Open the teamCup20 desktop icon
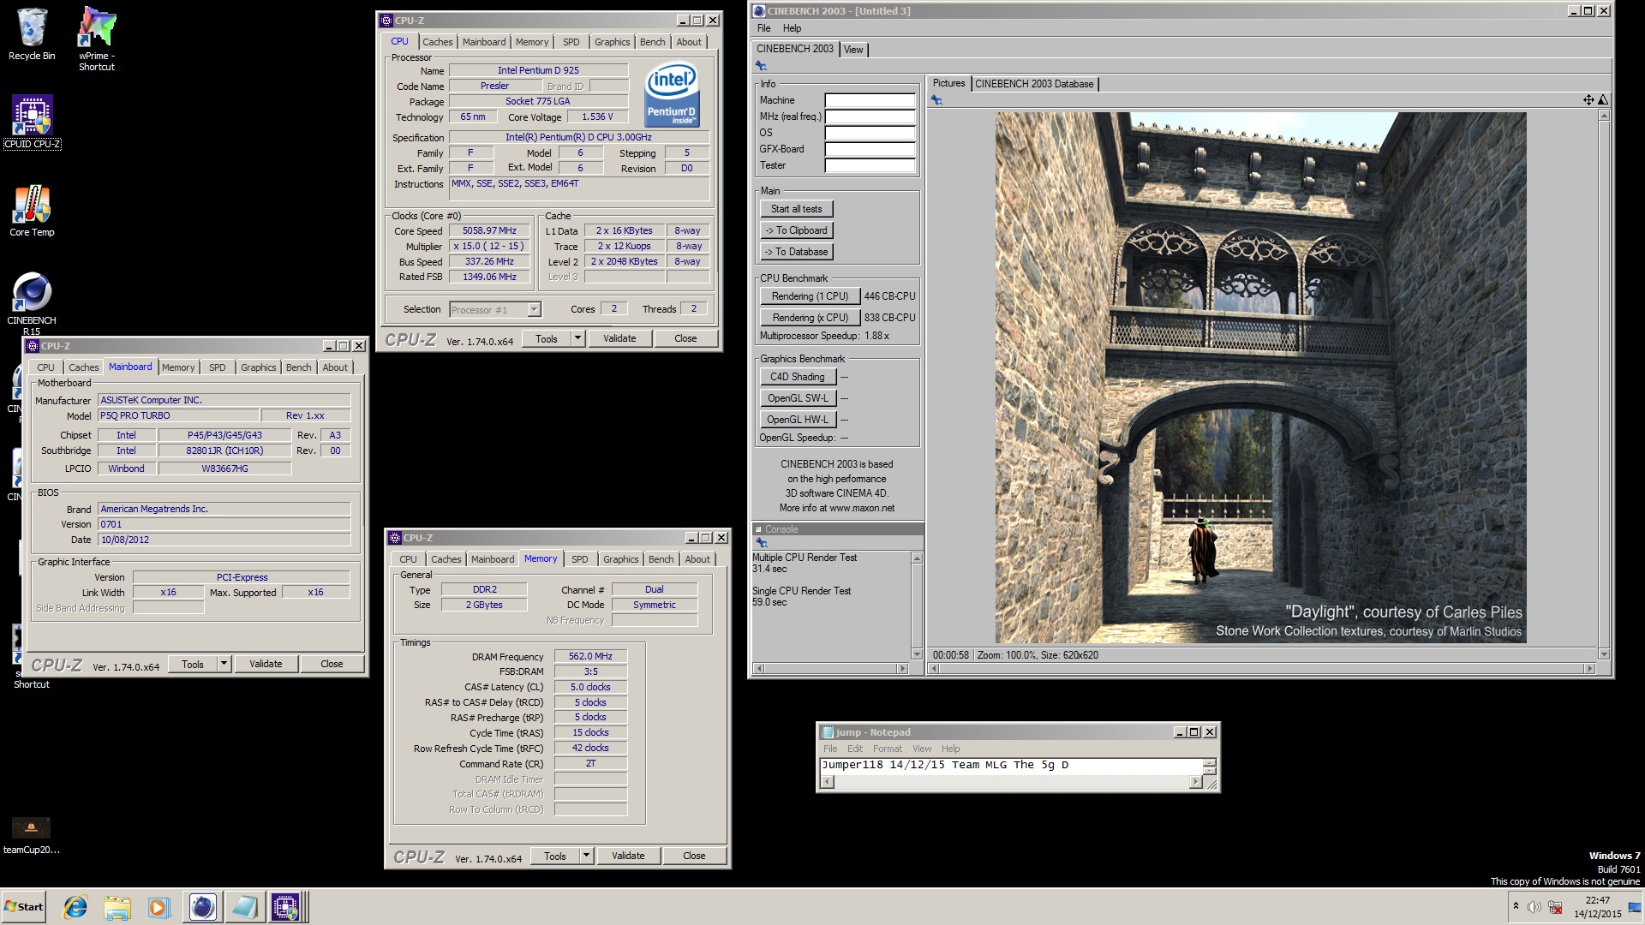The image size is (1645, 925). (32, 836)
